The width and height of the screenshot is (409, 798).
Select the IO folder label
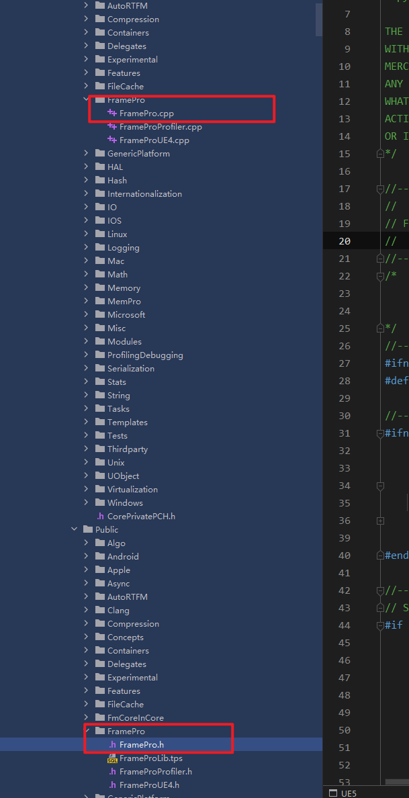point(112,207)
